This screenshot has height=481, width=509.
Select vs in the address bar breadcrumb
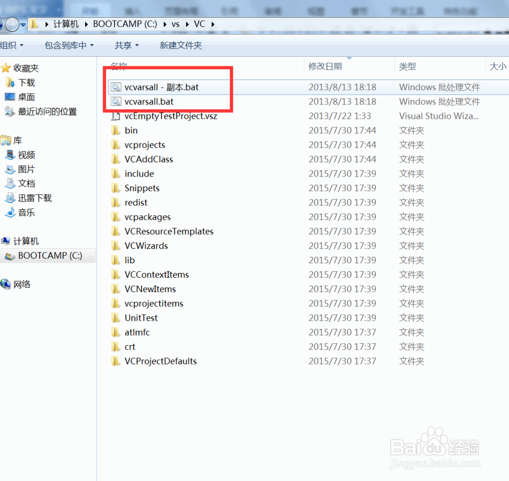point(176,24)
